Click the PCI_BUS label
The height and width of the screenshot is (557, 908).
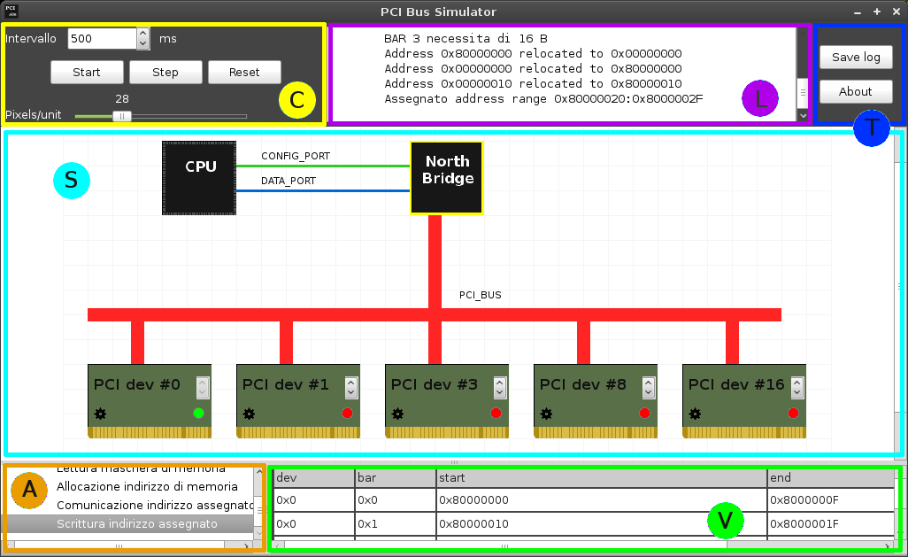coord(480,295)
